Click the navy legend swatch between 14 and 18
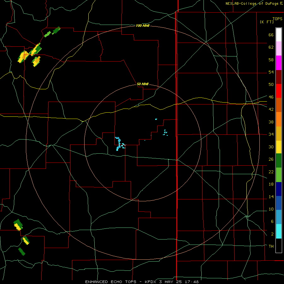 pyautogui.click(x=279, y=189)
